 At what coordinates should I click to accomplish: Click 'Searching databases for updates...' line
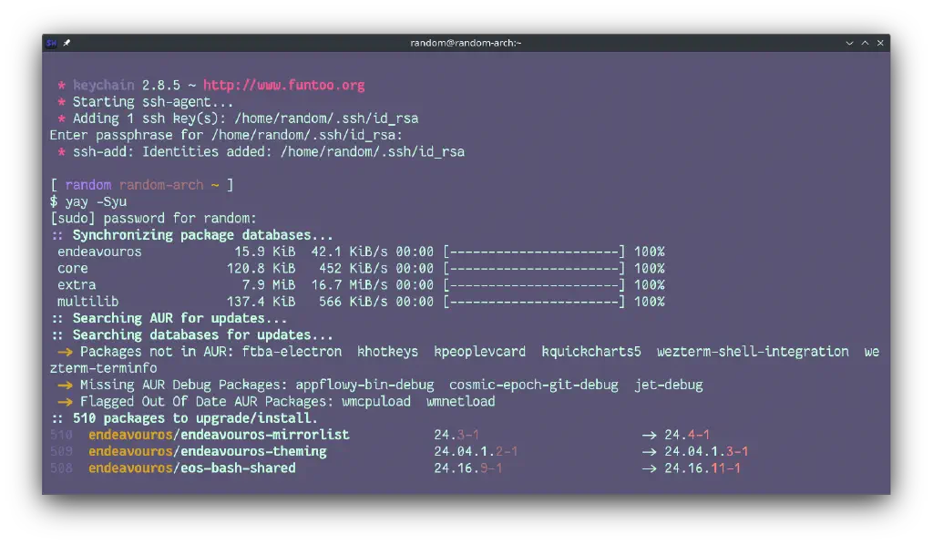pyautogui.click(x=202, y=335)
